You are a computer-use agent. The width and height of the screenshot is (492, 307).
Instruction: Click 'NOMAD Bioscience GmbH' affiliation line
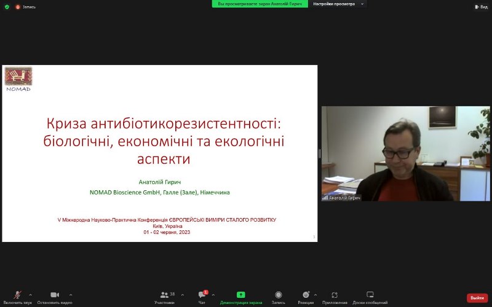(x=160, y=192)
